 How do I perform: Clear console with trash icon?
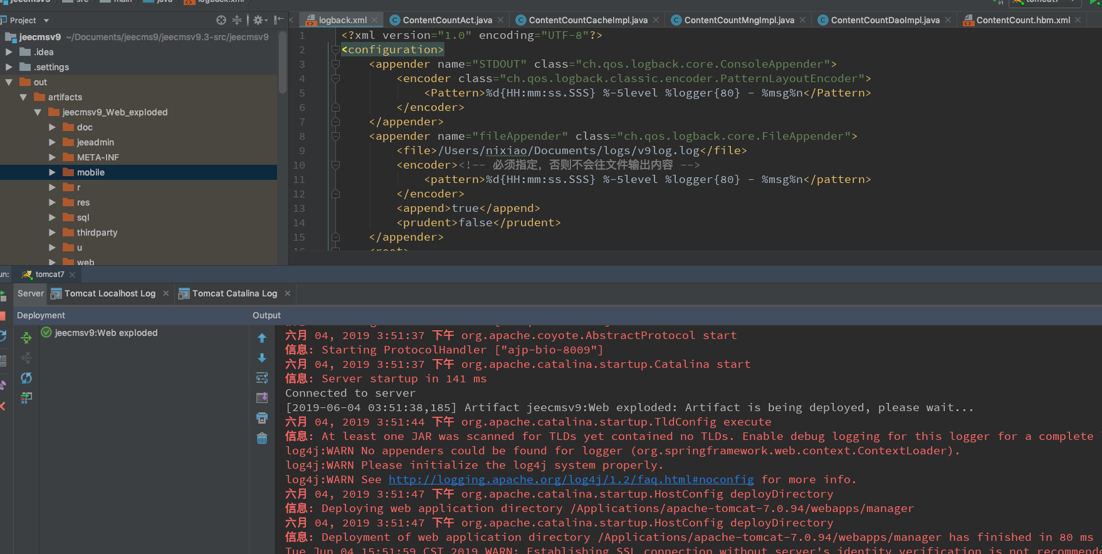(262, 439)
